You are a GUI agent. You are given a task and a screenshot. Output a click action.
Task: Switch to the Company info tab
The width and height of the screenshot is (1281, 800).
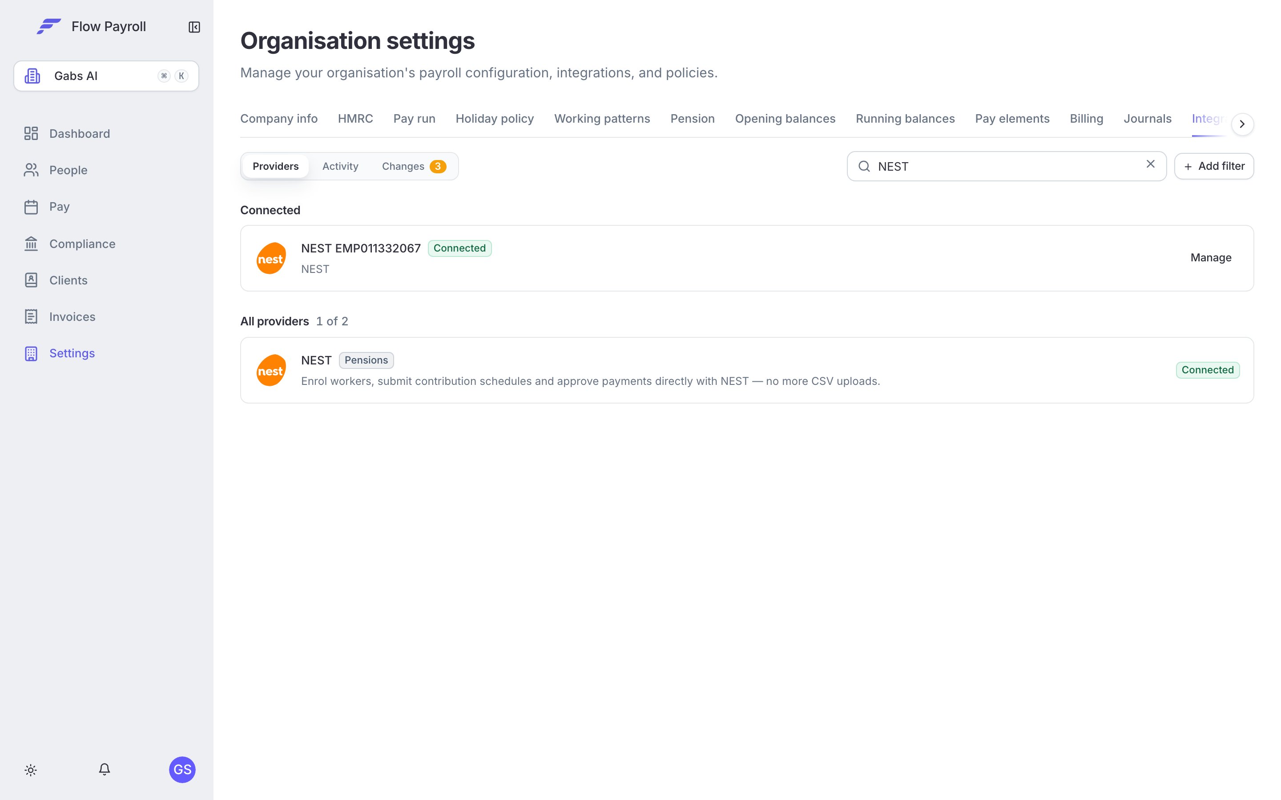(279, 119)
